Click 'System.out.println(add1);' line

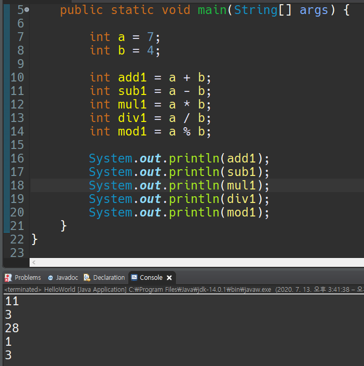[179, 159]
